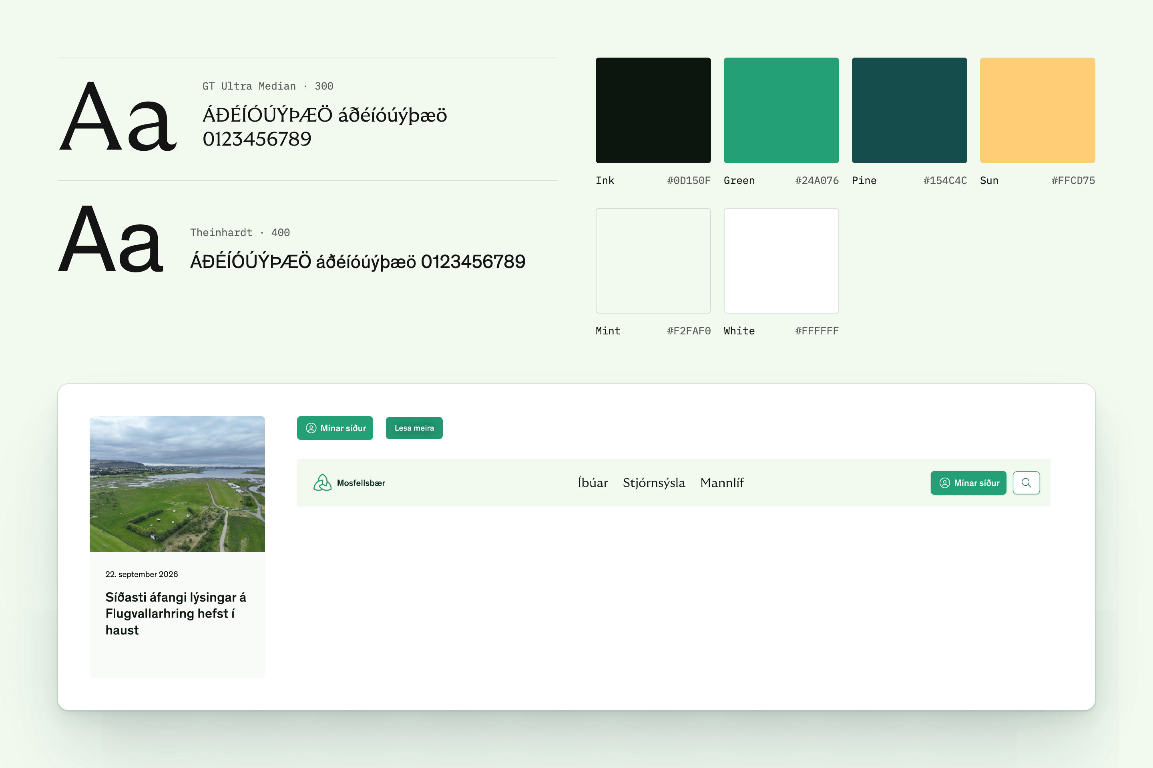The height and width of the screenshot is (768, 1153).
Task: Open the aerial landscape photo thumbnail
Action: pyautogui.click(x=177, y=484)
